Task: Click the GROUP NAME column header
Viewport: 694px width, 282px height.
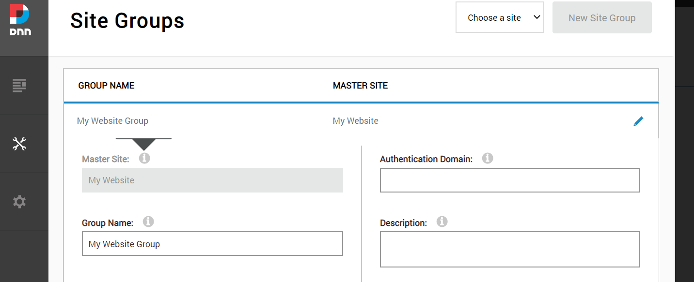Action: point(106,85)
